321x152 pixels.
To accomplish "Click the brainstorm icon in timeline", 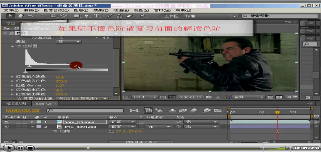I will (207, 111).
